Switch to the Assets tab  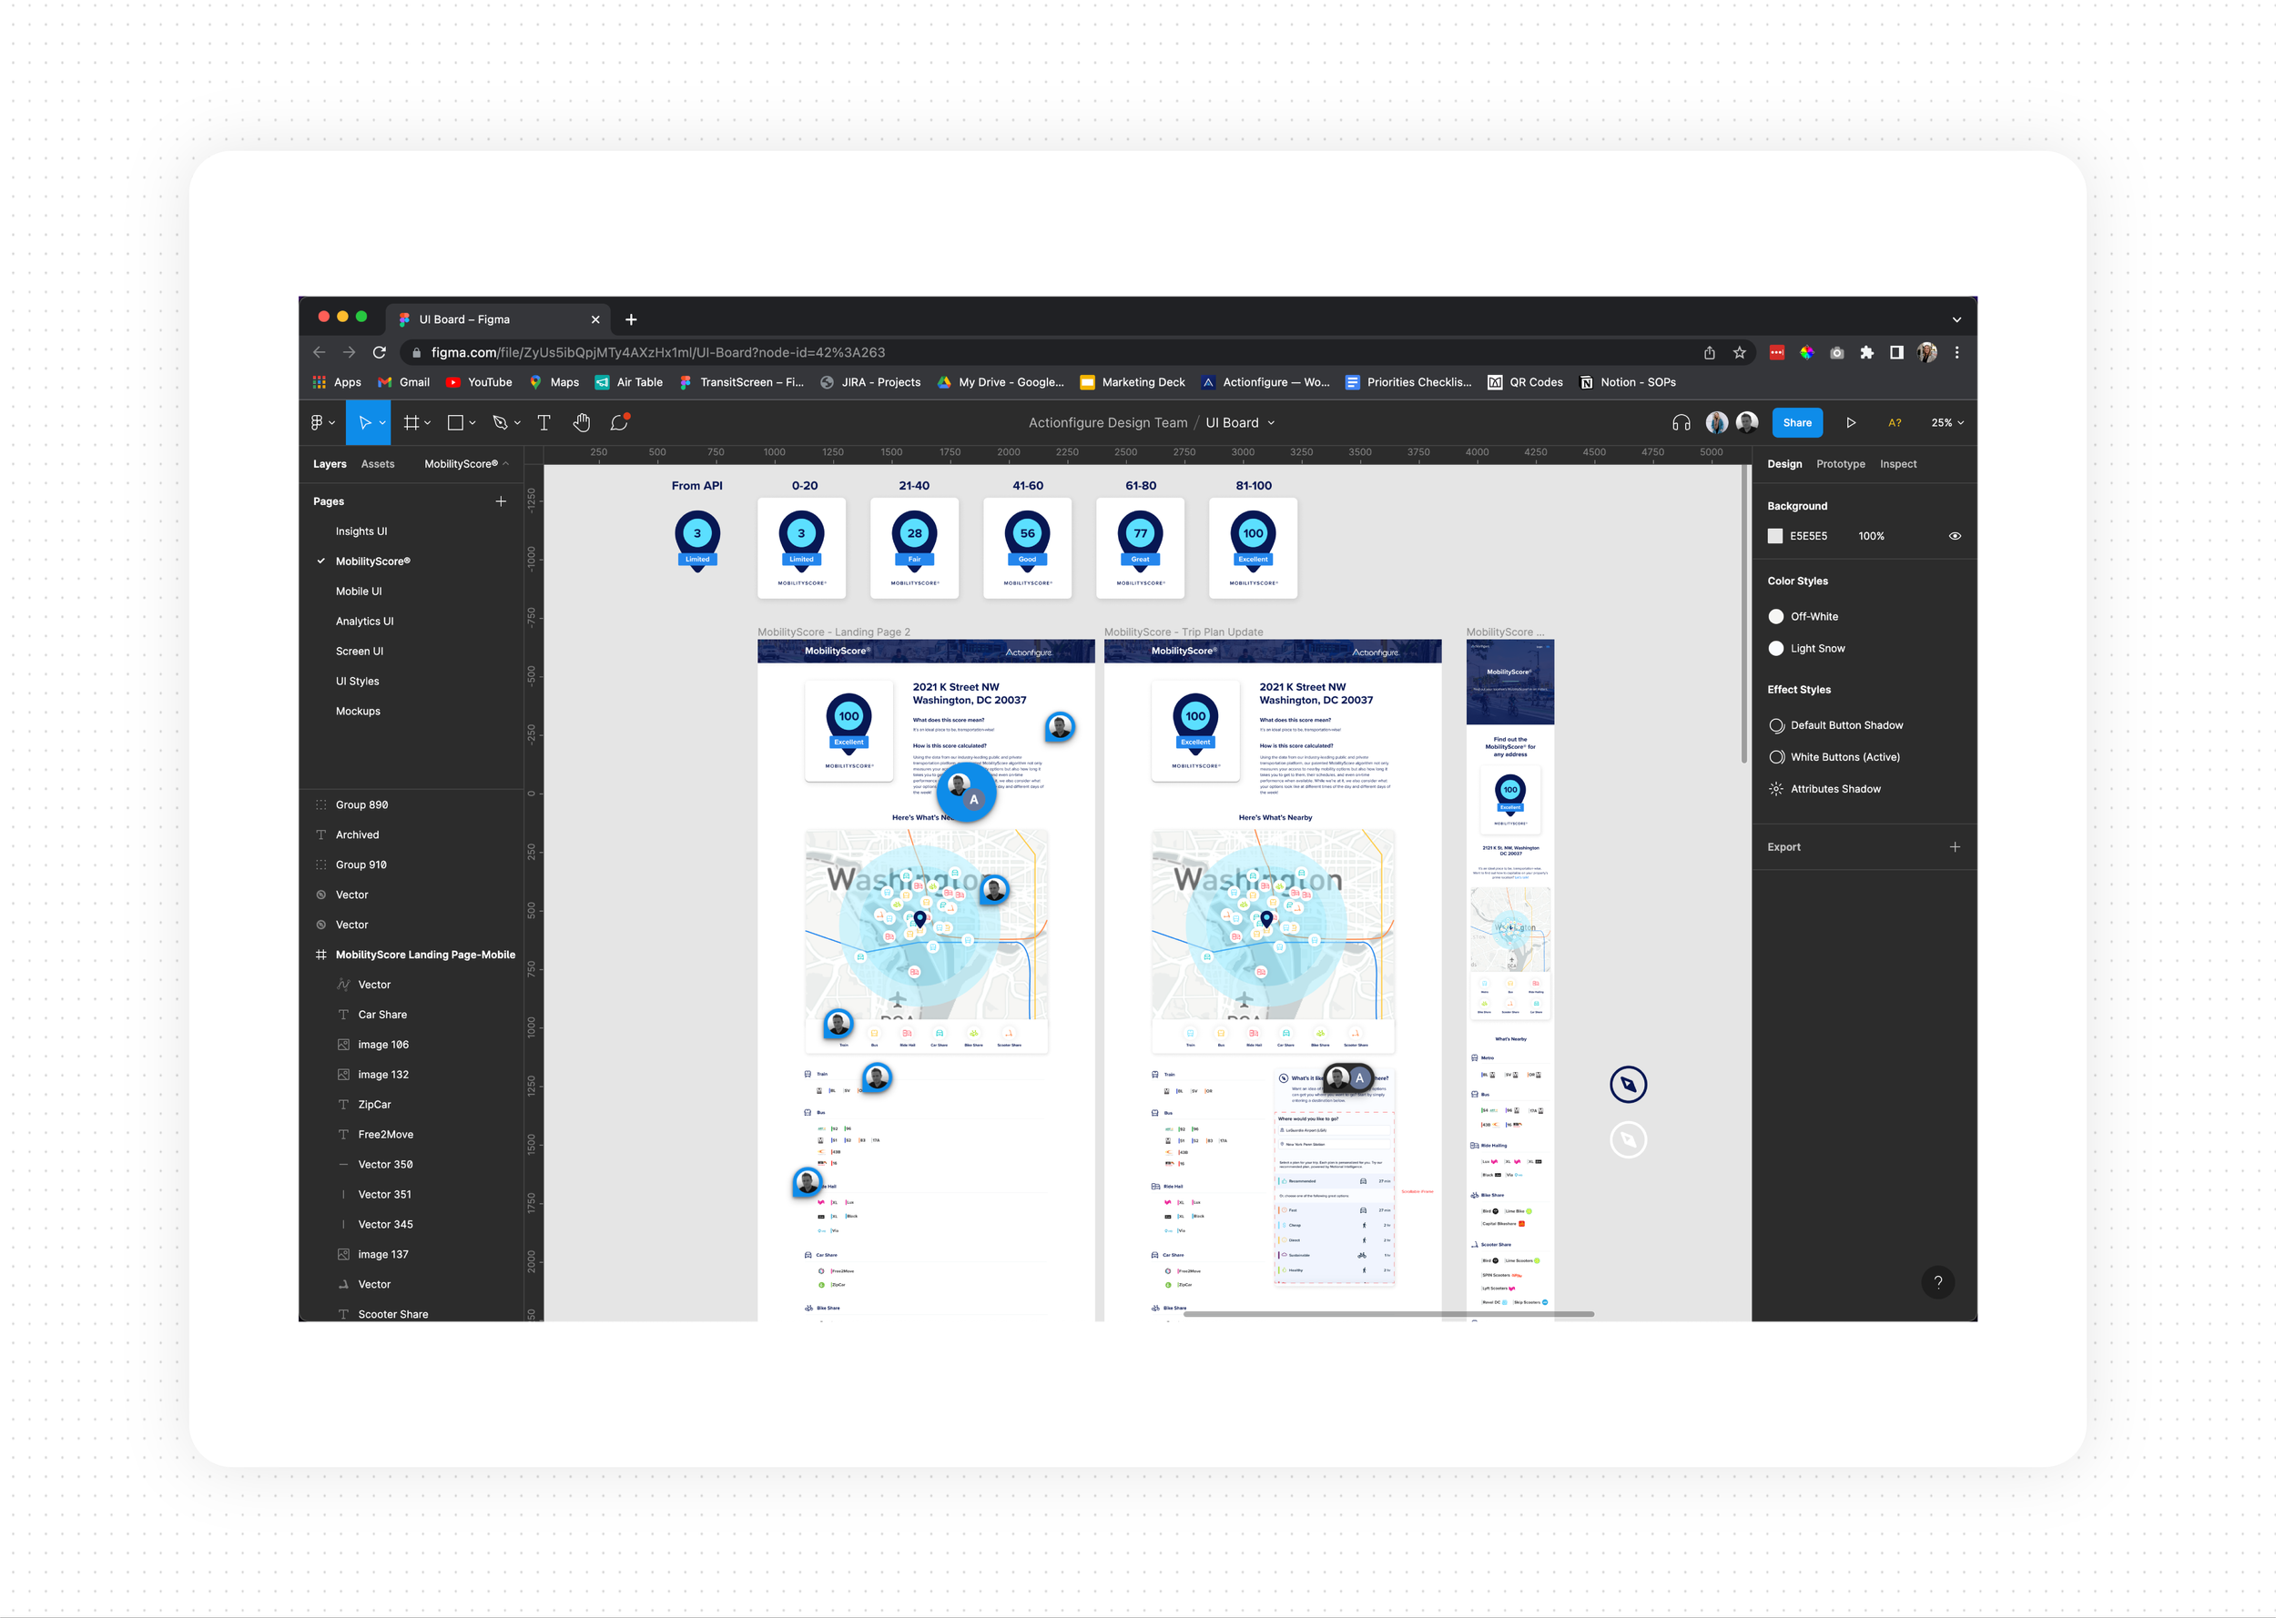(378, 464)
